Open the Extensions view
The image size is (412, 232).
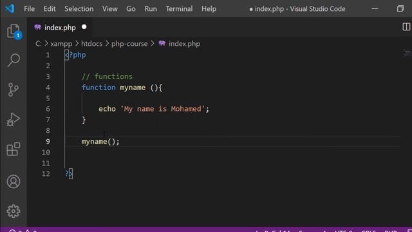(14, 149)
